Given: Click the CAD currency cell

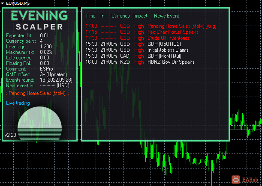Looking at the screenshot, I should (x=125, y=56).
